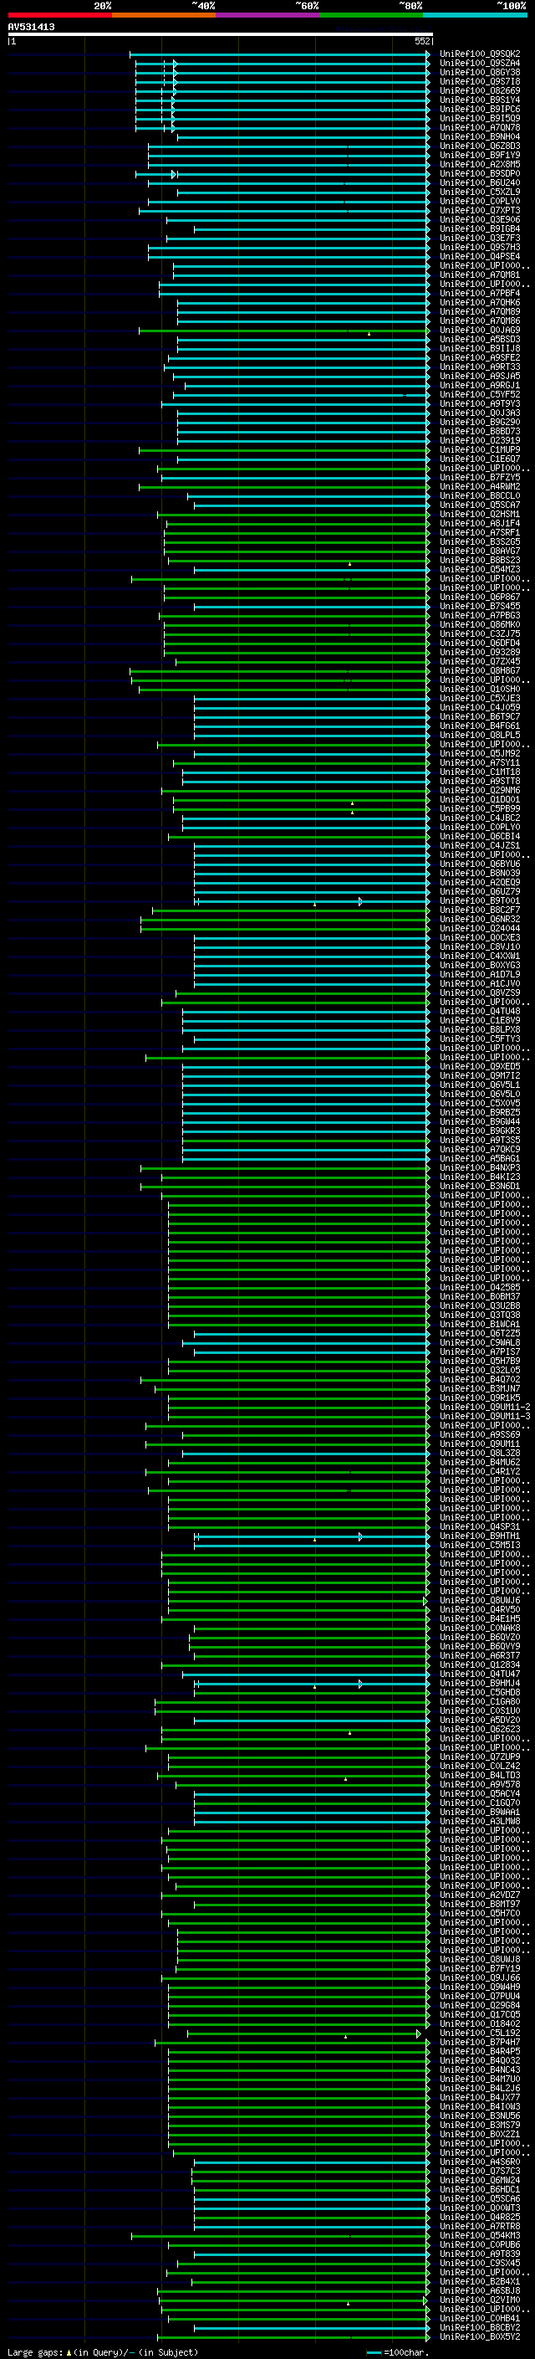Select hit label UniRef100_C5XZL9
Viewport: 535px width, 2359px height.
tap(480, 192)
